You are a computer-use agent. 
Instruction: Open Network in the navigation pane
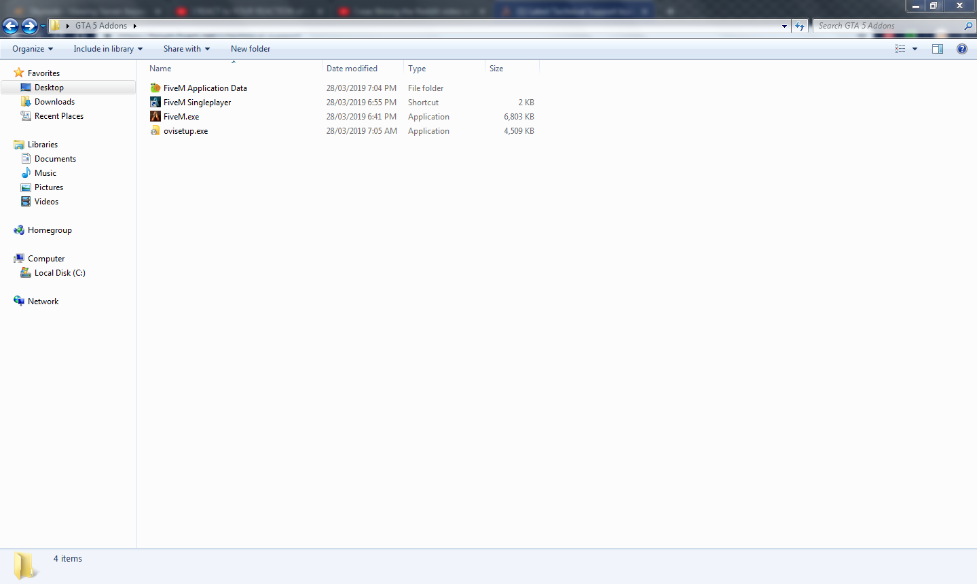point(43,302)
